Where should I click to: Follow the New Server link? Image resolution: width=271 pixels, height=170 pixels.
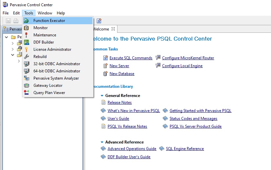coord(119,66)
